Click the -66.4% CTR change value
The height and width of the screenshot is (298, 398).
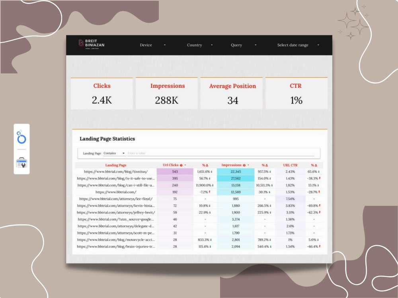tap(312, 247)
